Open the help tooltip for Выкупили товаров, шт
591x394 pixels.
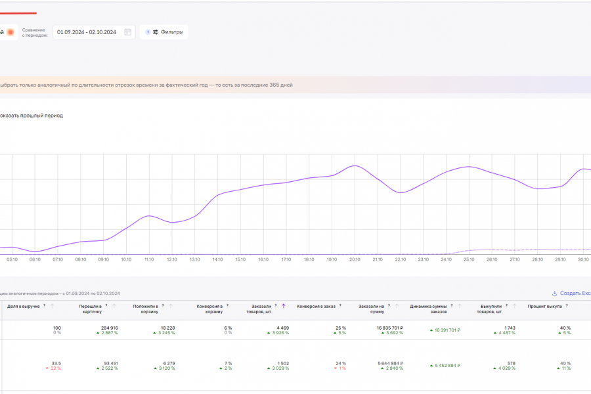[x=506, y=306]
